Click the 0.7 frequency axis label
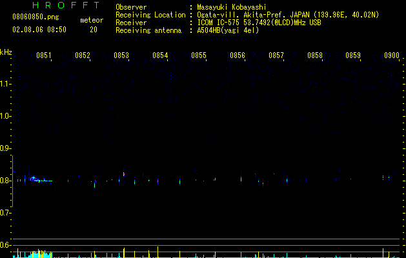Screen dimensions: 406x258 click(5, 213)
